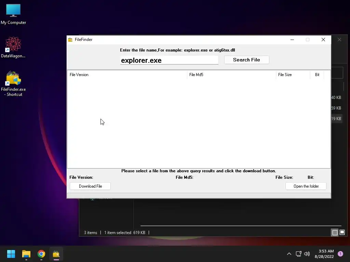Sort by File Version column header

(127, 75)
